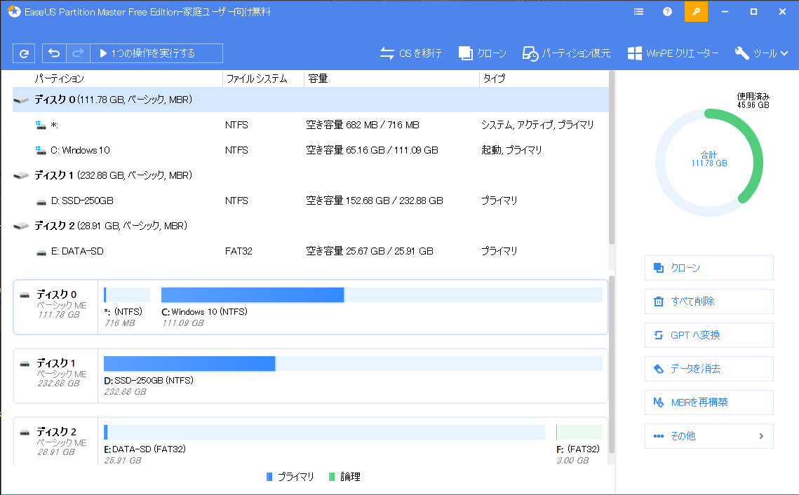Open the help question mark icon
799x495 pixels.
(667, 12)
